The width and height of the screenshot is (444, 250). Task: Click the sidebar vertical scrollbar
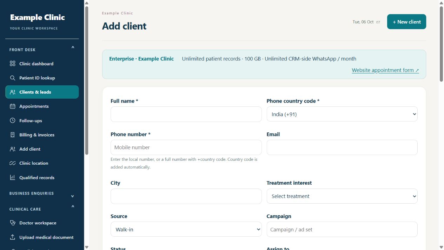(87, 80)
